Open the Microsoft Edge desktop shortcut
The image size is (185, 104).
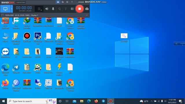(x=5, y=70)
